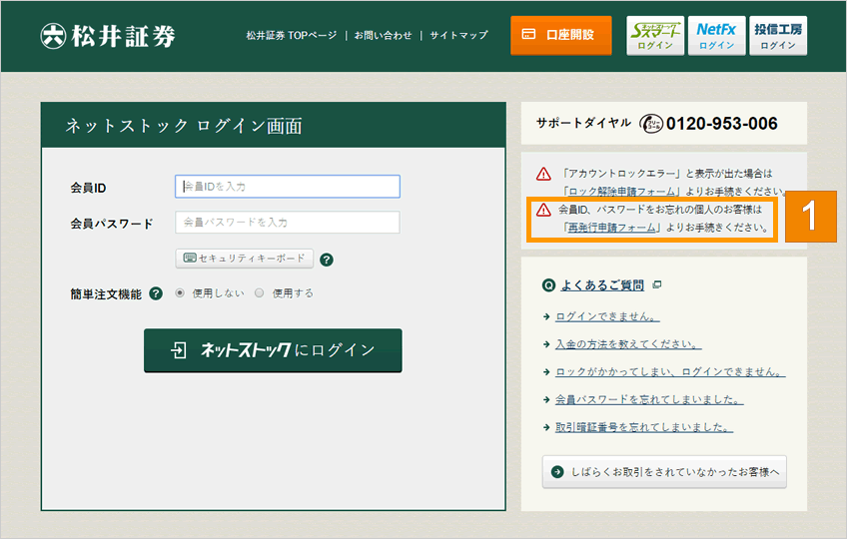Open the お問い合わせ link

[383, 35]
